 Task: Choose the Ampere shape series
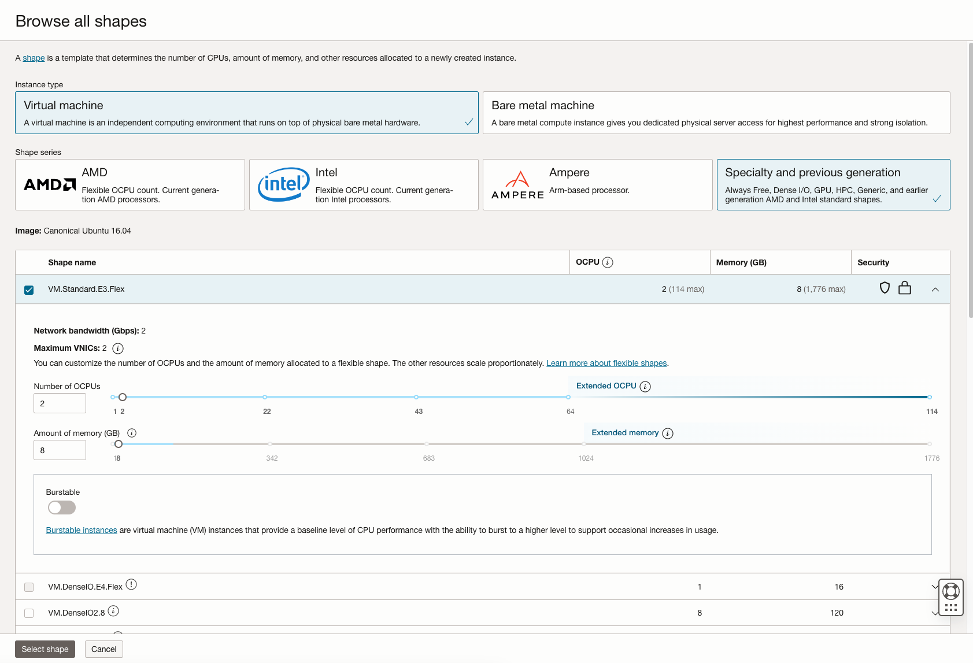(x=597, y=184)
